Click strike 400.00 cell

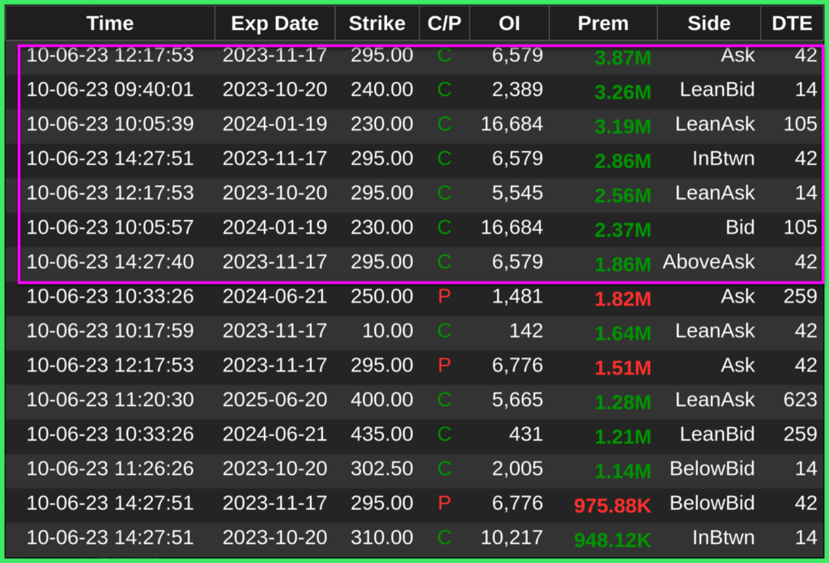382,400
